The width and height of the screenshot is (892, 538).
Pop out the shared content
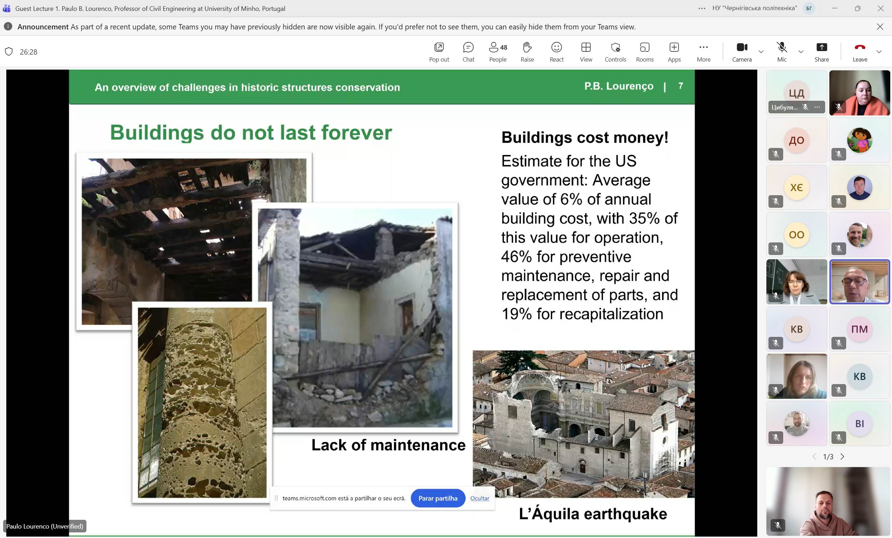[x=439, y=52]
